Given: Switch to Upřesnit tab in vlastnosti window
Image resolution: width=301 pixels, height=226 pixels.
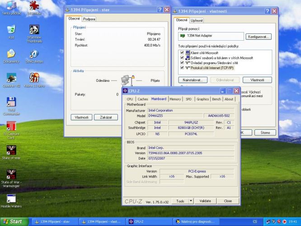Looking at the screenshot, I should point(197,20).
